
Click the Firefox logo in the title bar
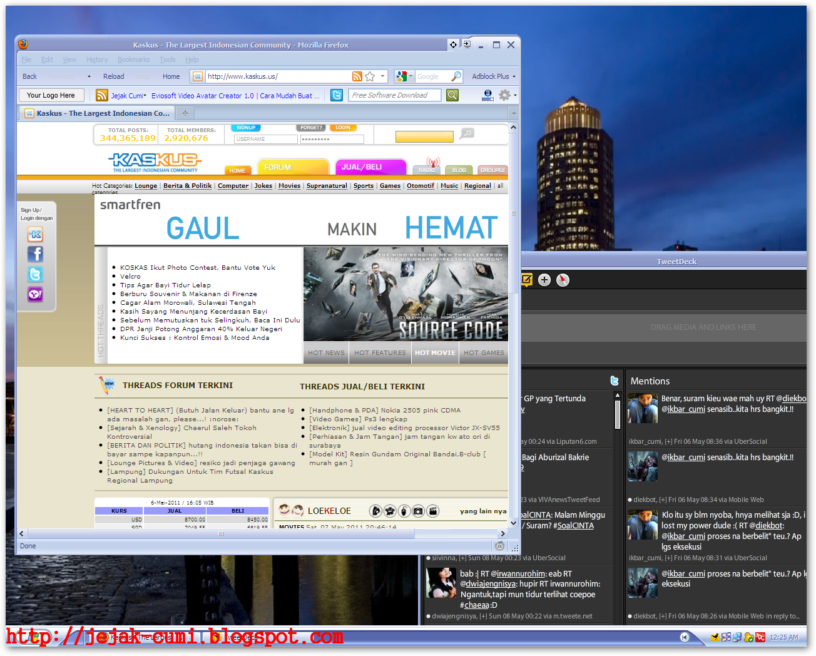point(23,44)
